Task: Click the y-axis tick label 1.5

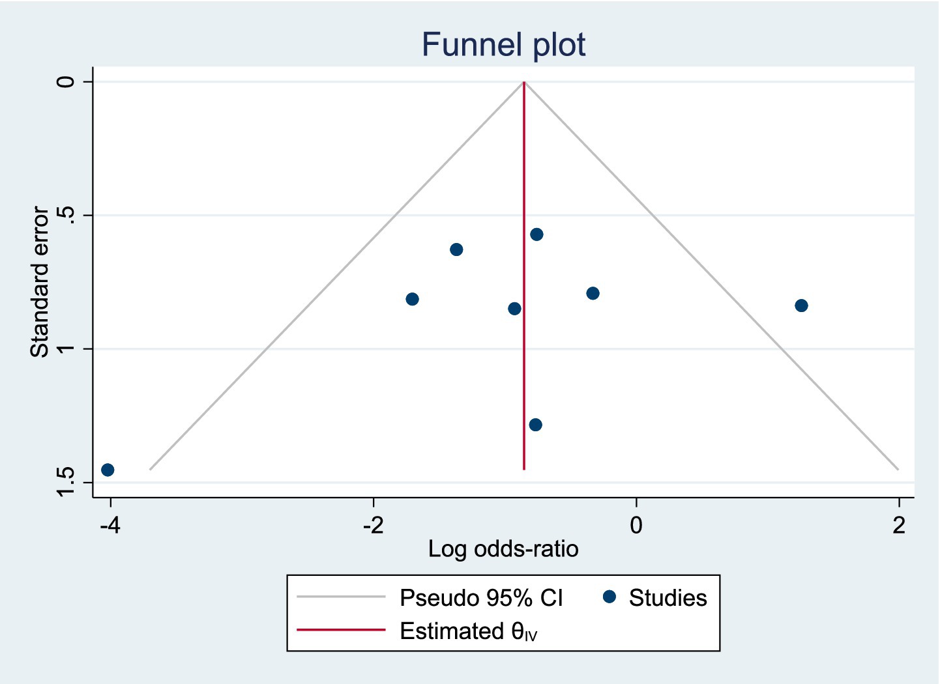Action: [65, 482]
